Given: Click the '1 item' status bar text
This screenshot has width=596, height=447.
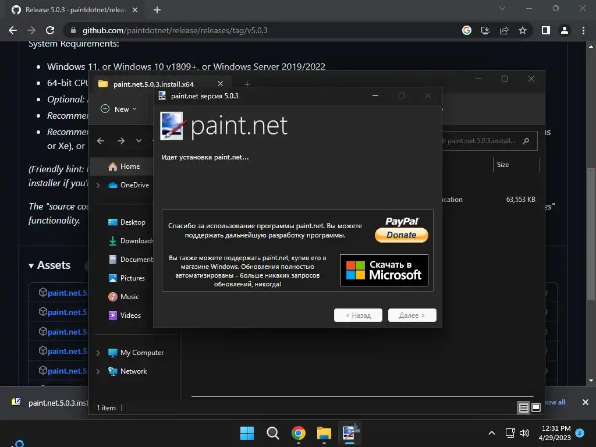Looking at the screenshot, I should 106,408.
